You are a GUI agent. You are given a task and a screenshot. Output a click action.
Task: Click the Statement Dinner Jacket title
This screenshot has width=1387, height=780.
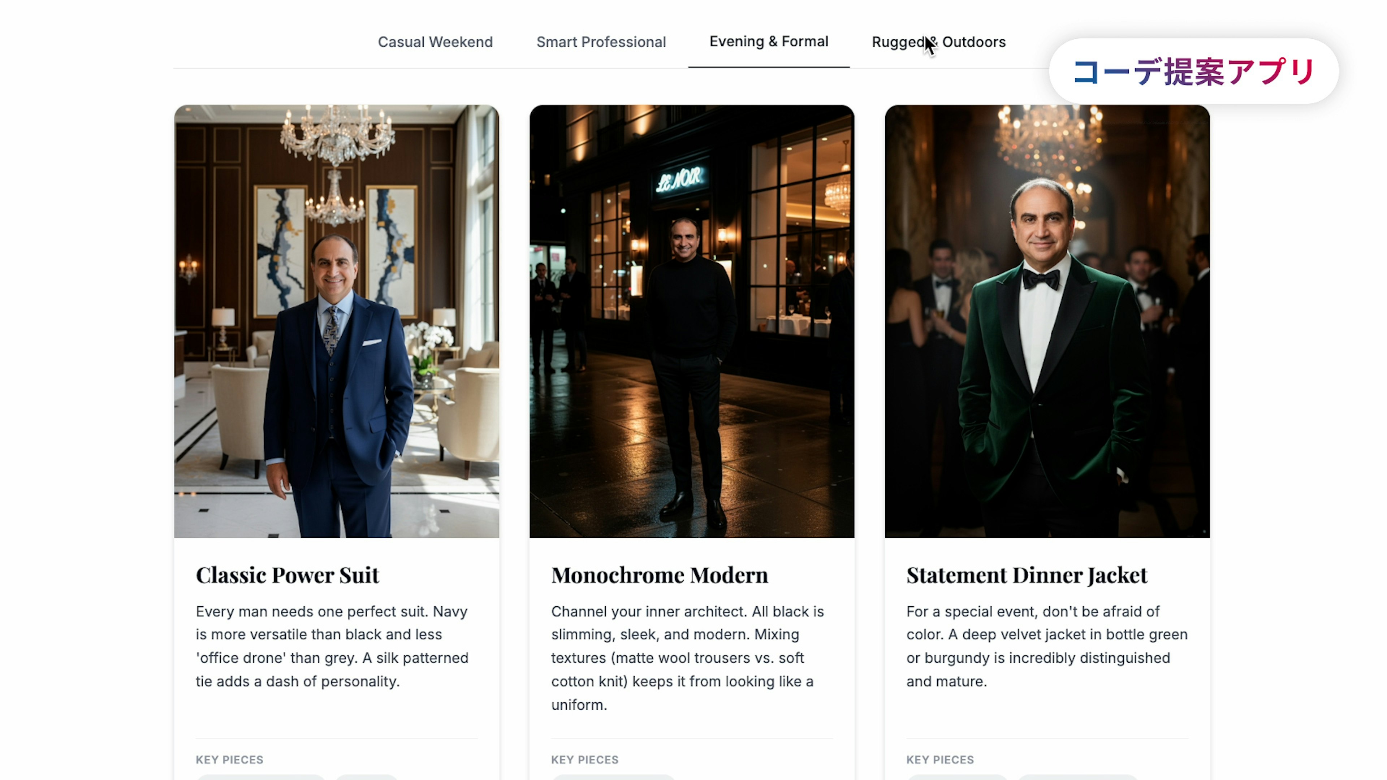(1026, 575)
